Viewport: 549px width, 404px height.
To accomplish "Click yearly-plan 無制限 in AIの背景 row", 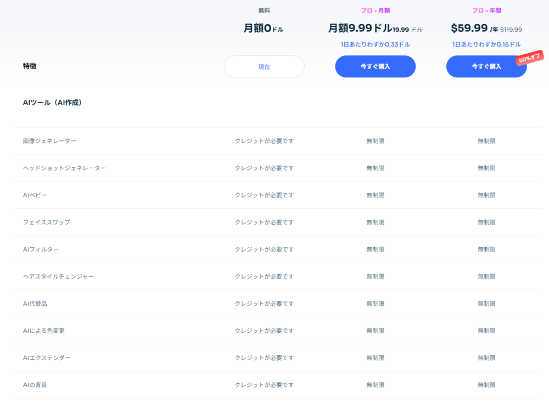I will [x=486, y=385].
